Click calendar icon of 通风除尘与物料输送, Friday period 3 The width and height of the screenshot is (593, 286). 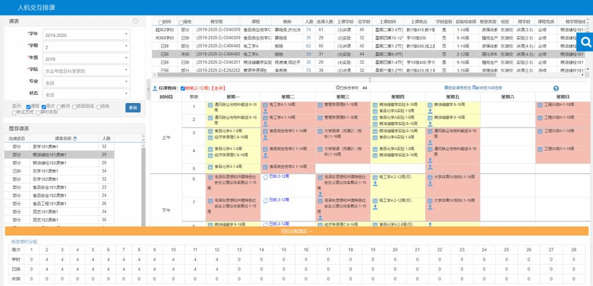tap(430, 131)
